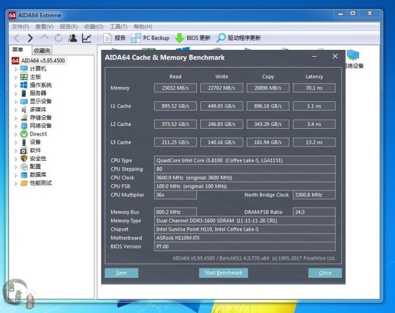The height and width of the screenshot is (313, 395).
Task: Click L3 Cache Write 140.16 GB/s value
Action: (x=222, y=142)
